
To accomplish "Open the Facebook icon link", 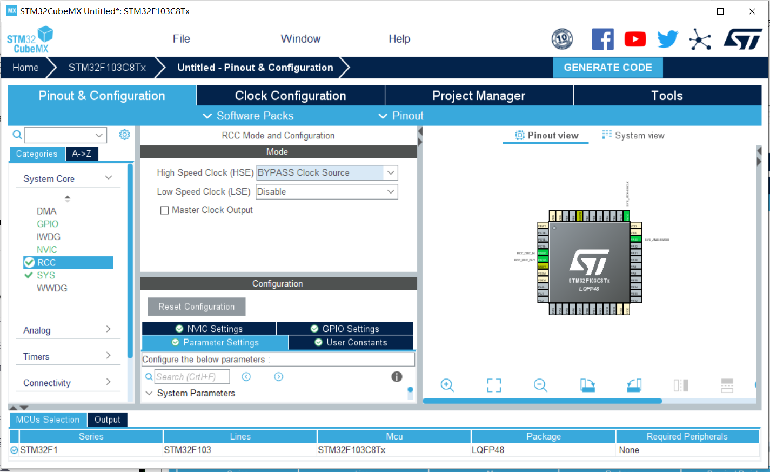I will 602,39.
